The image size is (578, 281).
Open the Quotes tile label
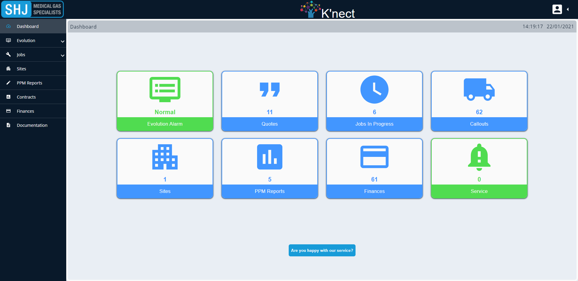coord(270,124)
